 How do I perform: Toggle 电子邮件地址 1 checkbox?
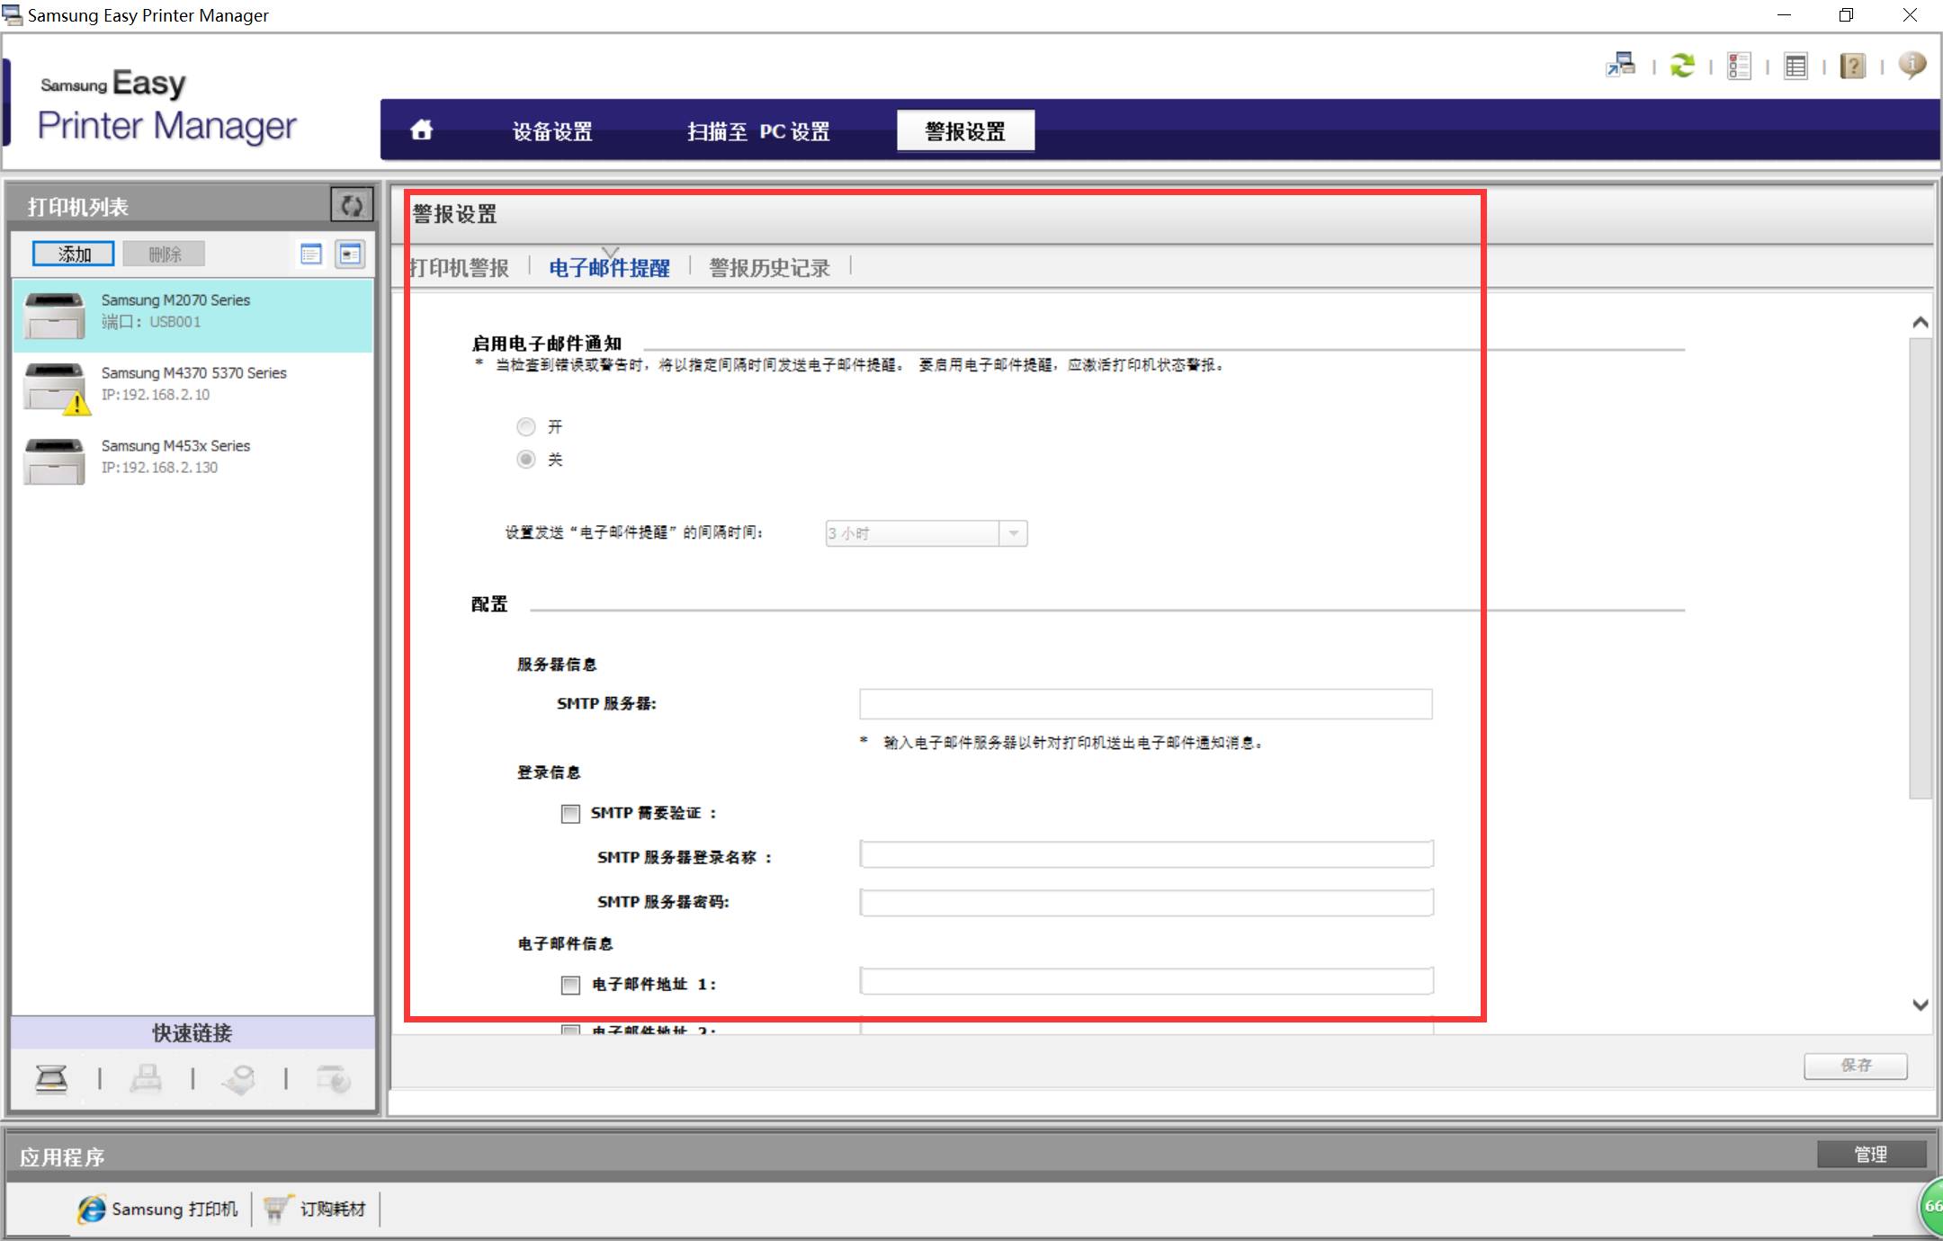point(570,986)
